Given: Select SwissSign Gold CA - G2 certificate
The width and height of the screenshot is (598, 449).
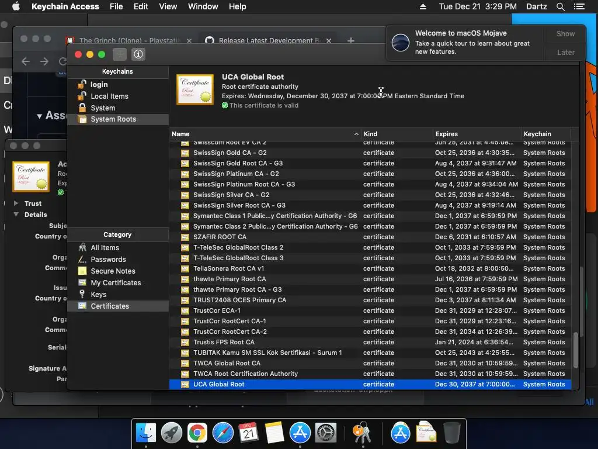Looking at the screenshot, I should (370, 153).
